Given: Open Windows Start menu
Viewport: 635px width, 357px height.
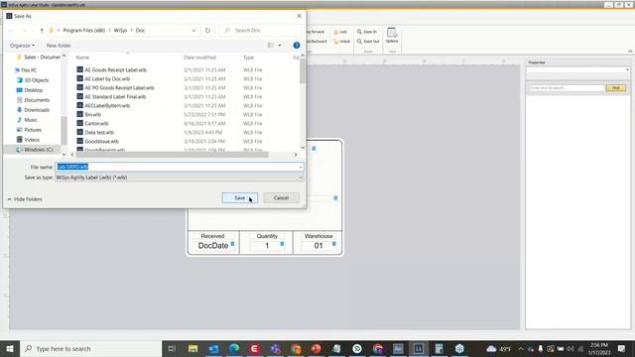Looking at the screenshot, I should [10, 348].
